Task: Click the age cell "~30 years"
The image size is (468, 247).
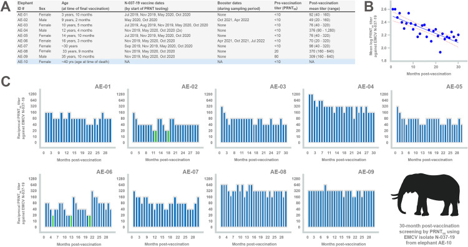Action: pyautogui.click(x=69, y=46)
